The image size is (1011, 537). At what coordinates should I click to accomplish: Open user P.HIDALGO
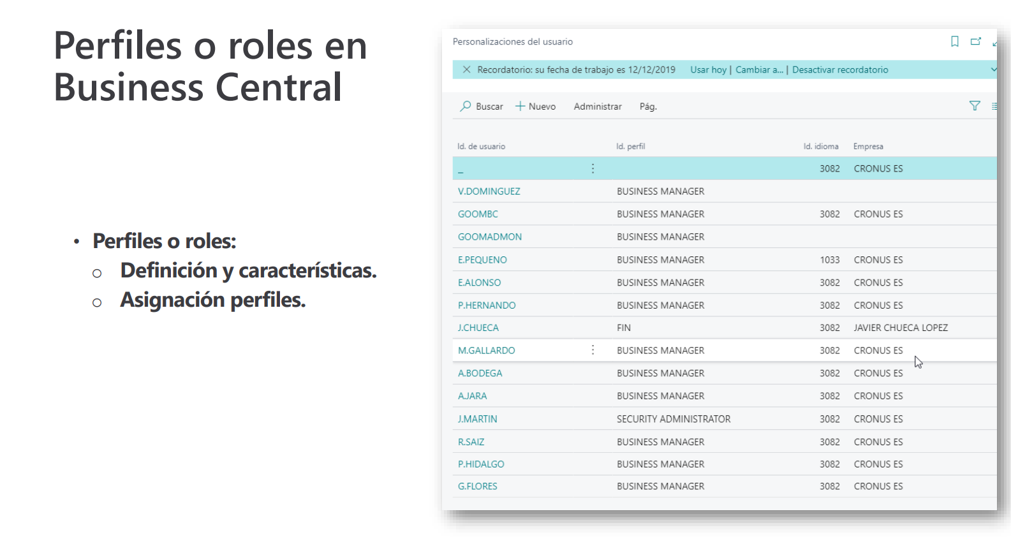481,464
